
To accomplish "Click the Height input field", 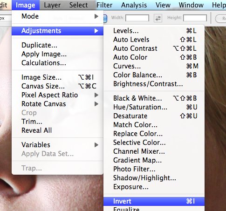I will click(x=195, y=18).
